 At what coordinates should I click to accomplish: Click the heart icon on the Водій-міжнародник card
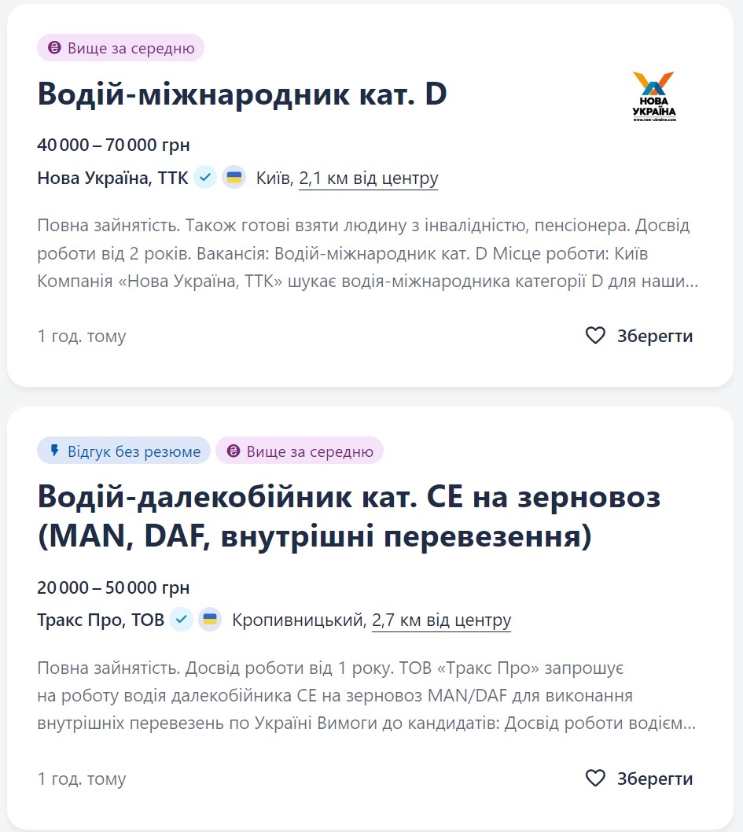click(x=596, y=336)
